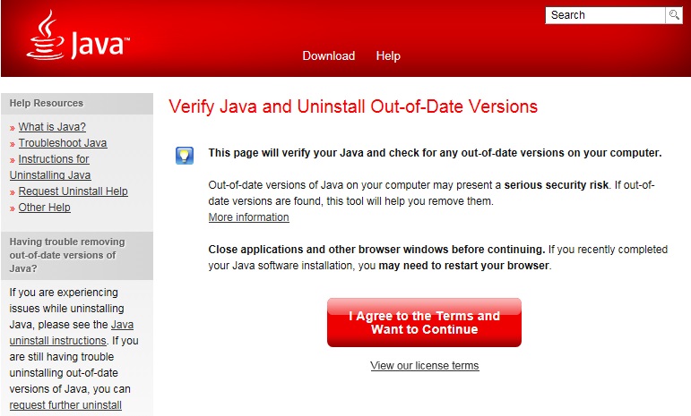Open Java uninstall instructions sidebar link
691x416 pixels.
[72, 333]
